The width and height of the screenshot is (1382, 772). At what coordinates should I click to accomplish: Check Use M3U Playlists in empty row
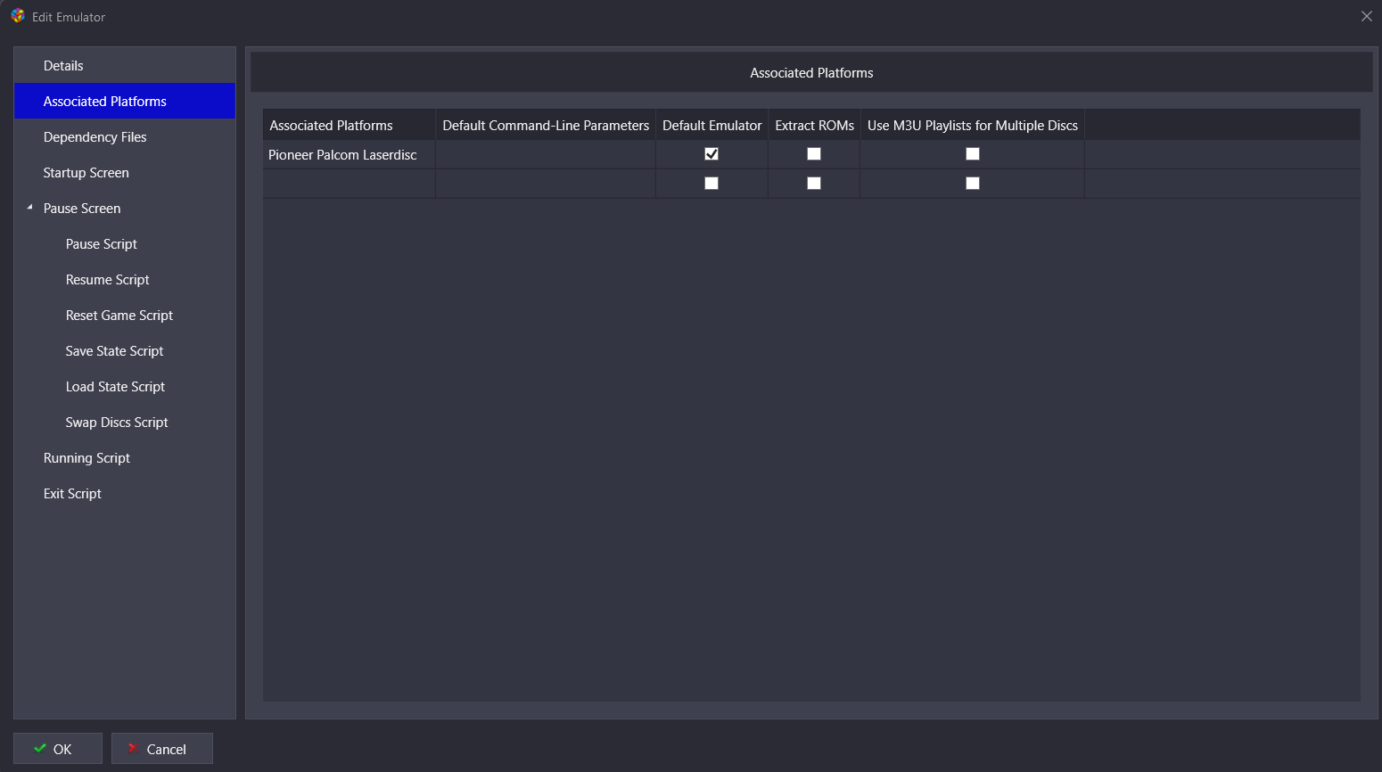[973, 184]
